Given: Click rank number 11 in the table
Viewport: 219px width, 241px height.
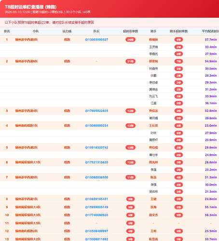Looking at the screenshot, I should click(7, 223).
